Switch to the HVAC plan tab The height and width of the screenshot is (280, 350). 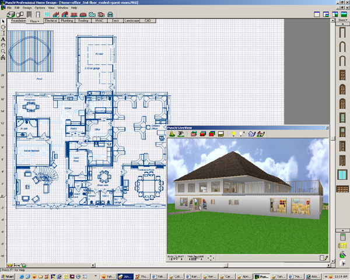(x=99, y=20)
